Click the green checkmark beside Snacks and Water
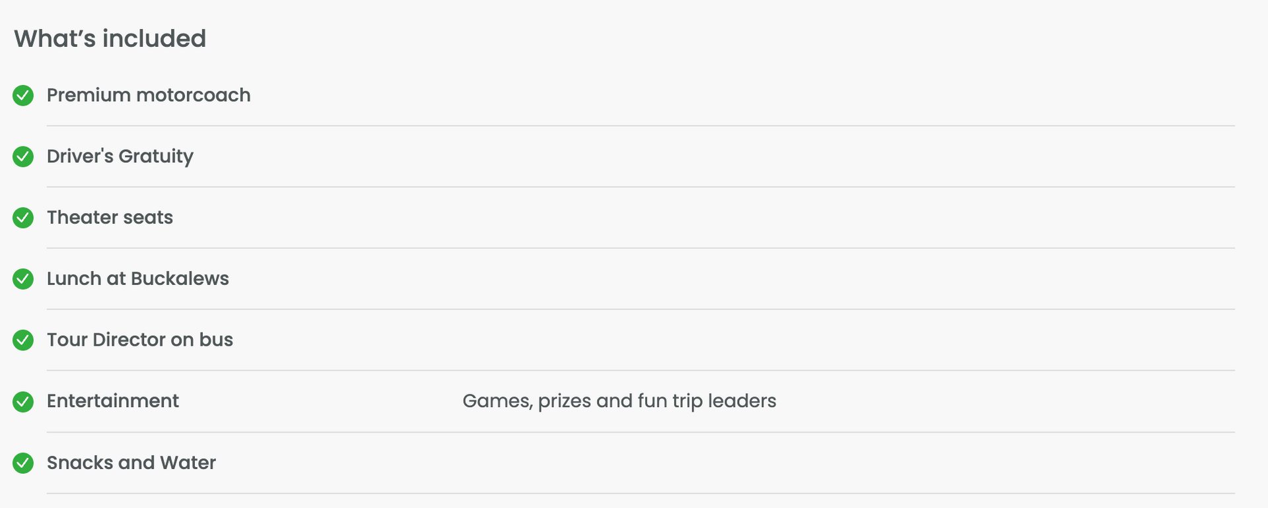This screenshot has width=1268, height=508. (x=23, y=463)
